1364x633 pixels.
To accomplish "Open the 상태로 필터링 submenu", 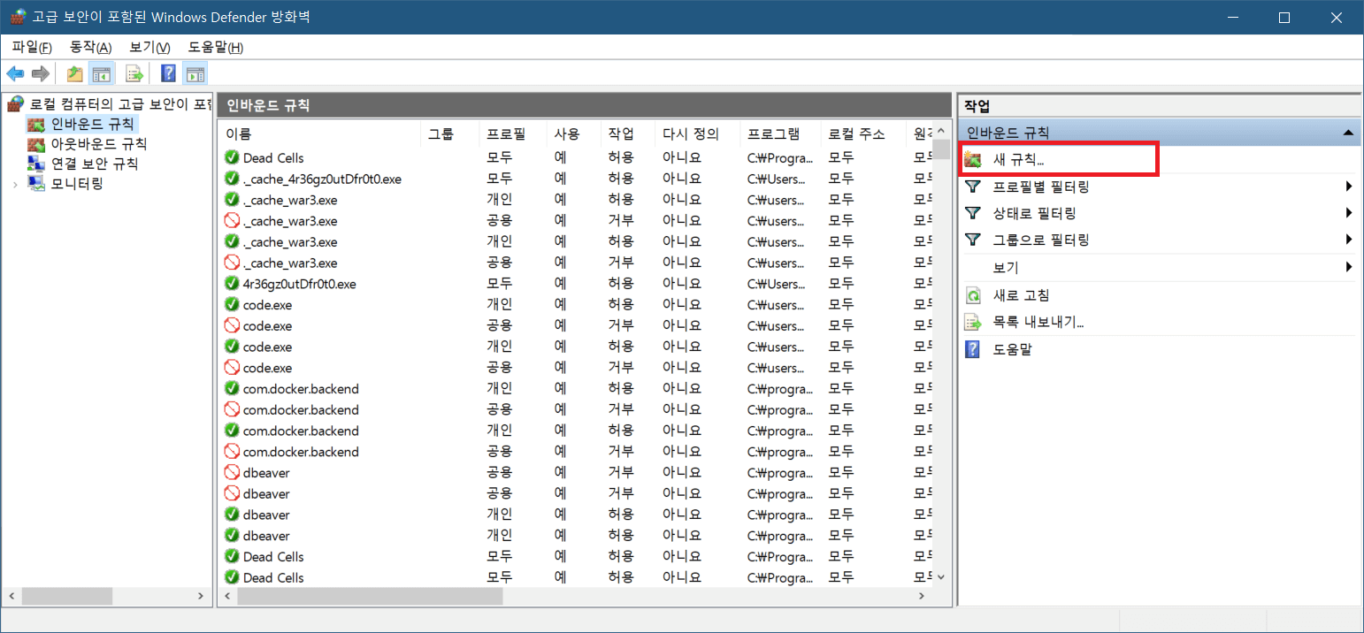I will [x=1034, y=213].
